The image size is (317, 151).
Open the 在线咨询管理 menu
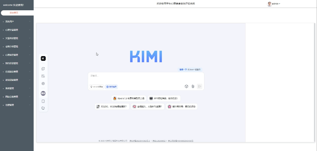(17, 71)
